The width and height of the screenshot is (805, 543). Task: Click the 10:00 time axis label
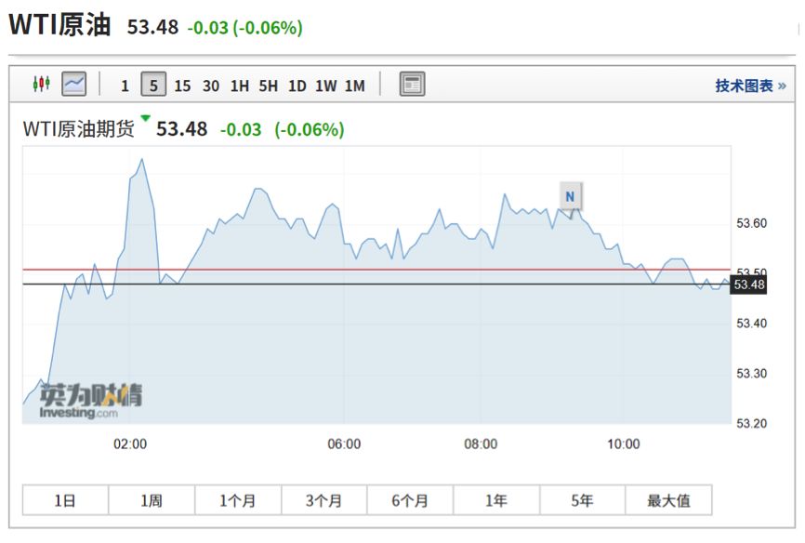[623, 444]
